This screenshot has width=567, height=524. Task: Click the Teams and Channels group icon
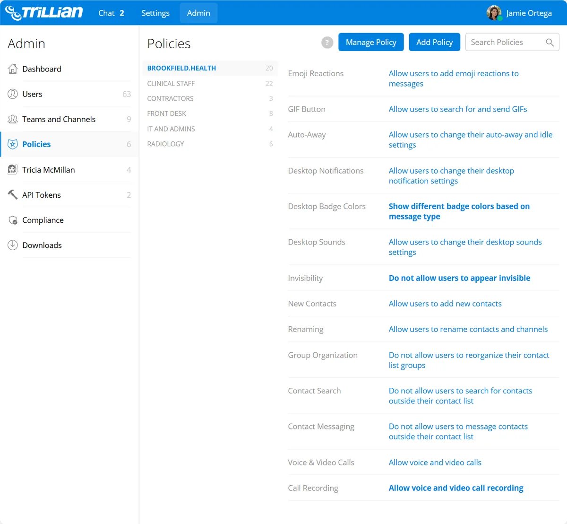tap(13, 119)
